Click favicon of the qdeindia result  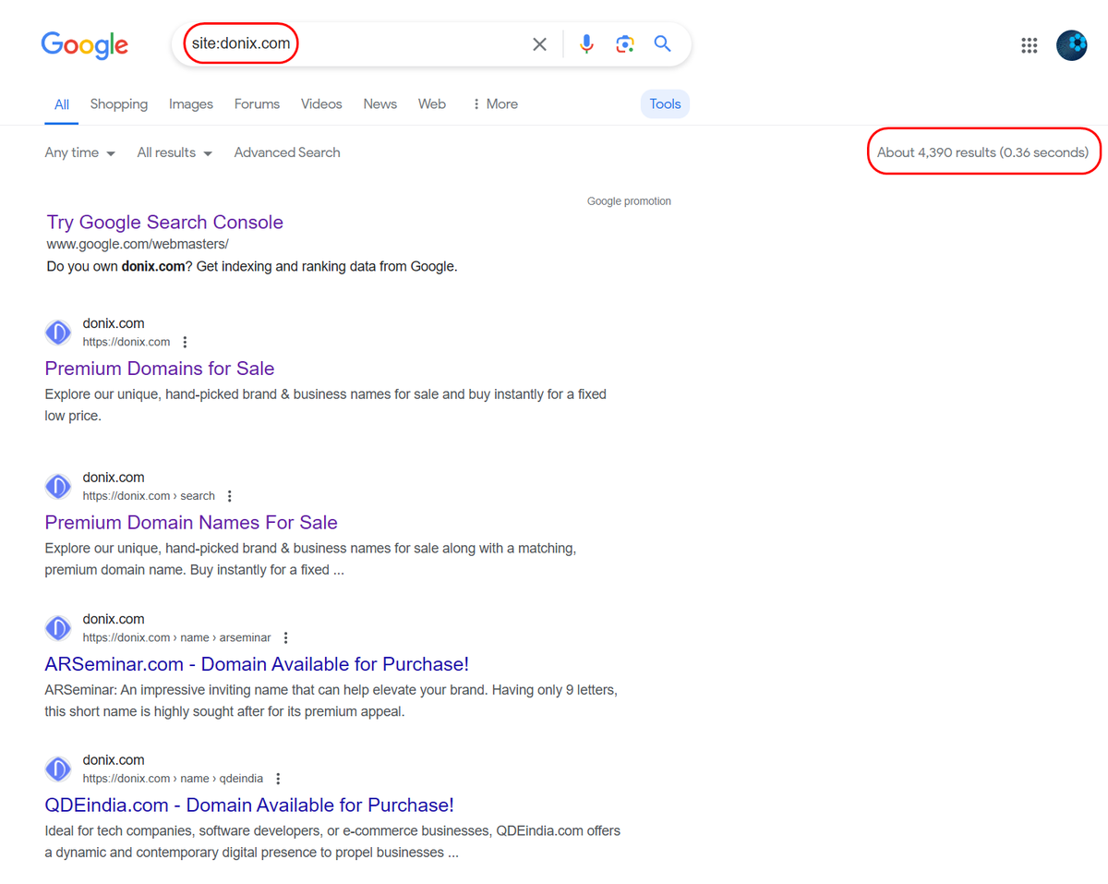[58, 769]
